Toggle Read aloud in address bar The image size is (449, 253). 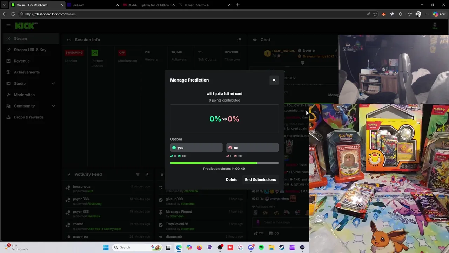pos(368,14)
